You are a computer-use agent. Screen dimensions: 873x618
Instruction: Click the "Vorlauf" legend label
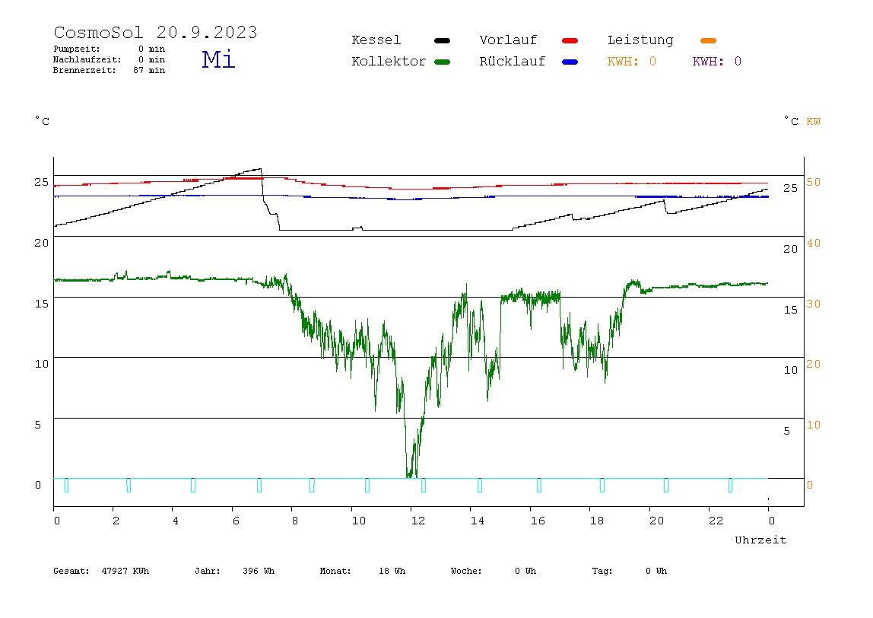click(x=508, y=40)
